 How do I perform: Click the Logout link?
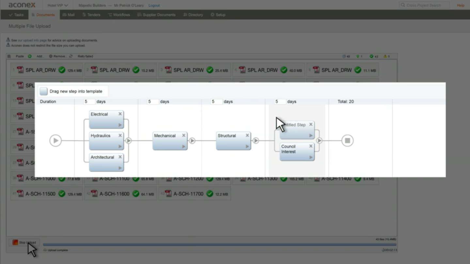[154, 6]
